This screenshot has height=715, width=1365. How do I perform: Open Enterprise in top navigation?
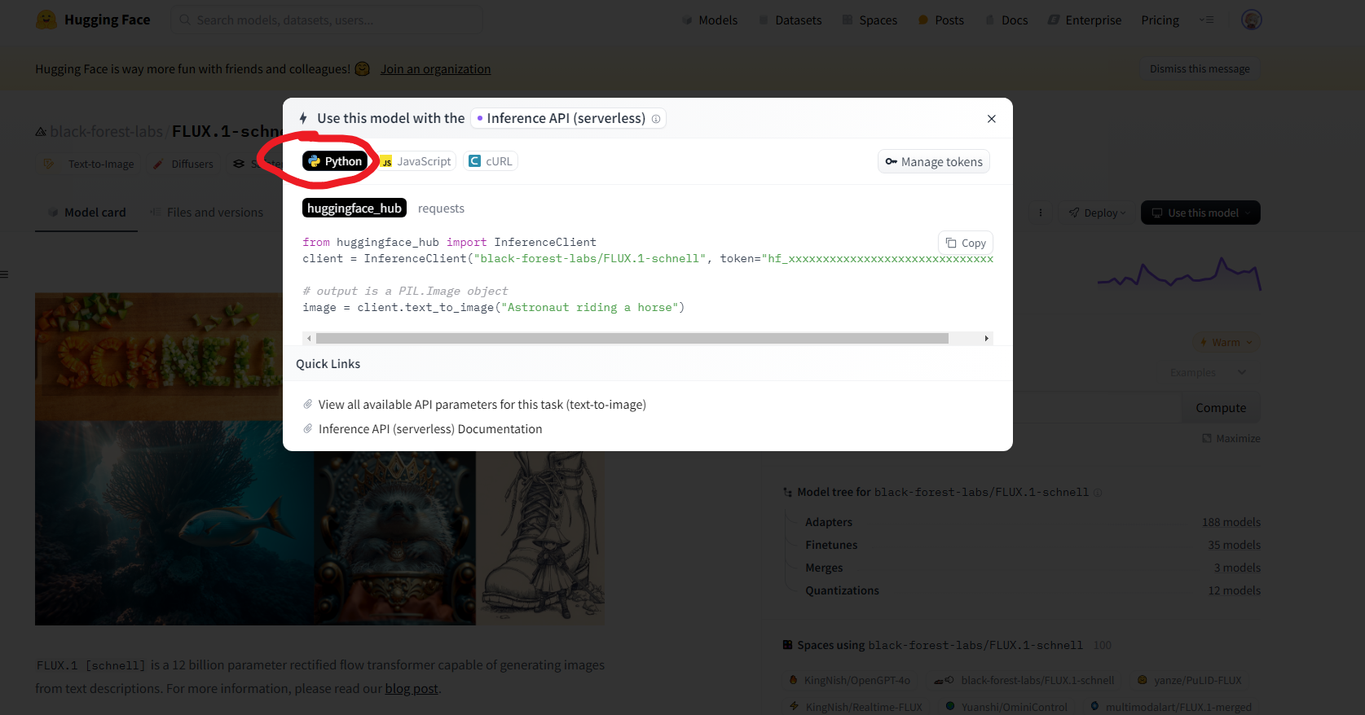pos(1085,20)
